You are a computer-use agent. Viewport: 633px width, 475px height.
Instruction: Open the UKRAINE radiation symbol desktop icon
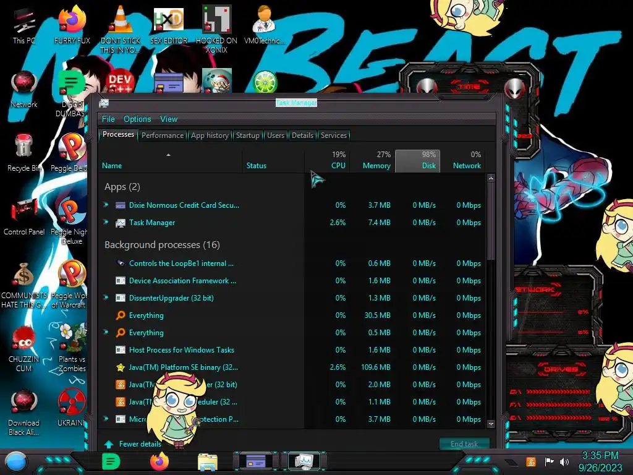point(72,408)
